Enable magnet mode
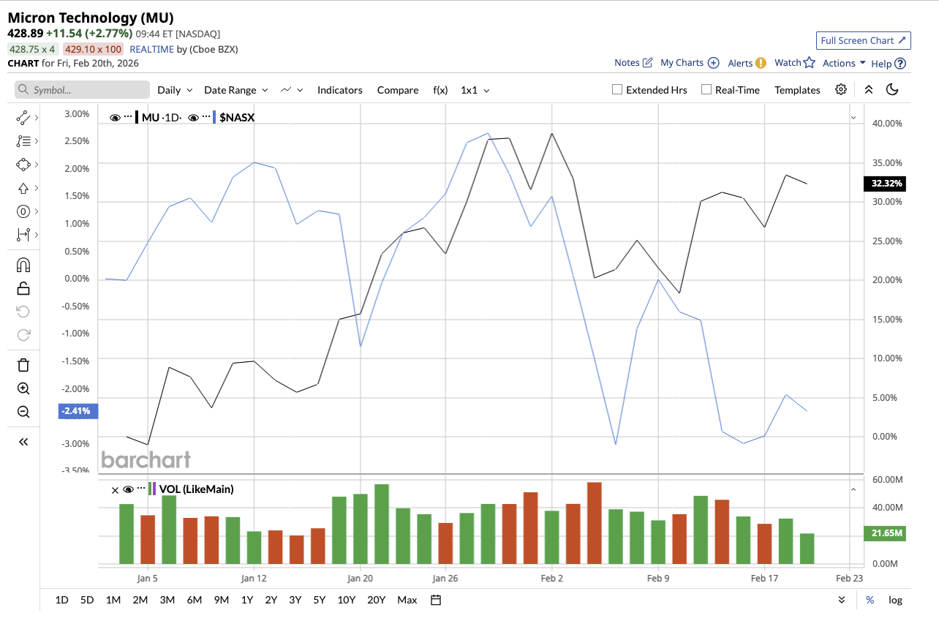Viewport: 939px width, 632px height. click(22, 264)
